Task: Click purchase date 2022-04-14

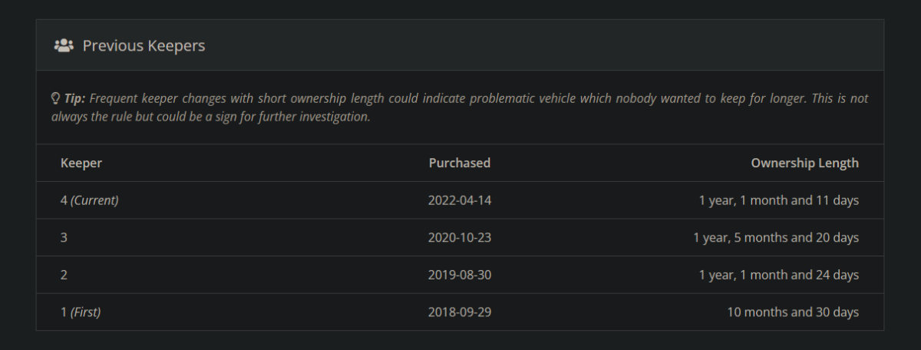Action: (x=460, y=200)
